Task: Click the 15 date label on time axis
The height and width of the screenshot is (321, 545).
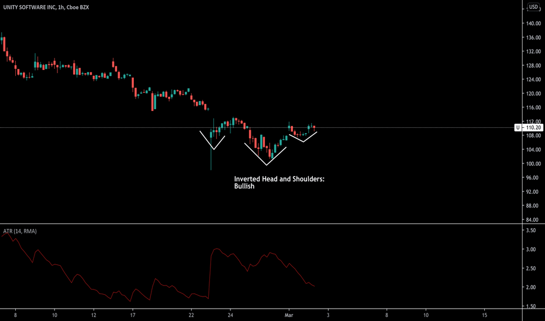Action: coord(485,315)
